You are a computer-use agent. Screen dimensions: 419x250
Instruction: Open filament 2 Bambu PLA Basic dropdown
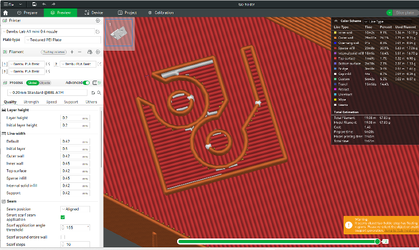78,64
